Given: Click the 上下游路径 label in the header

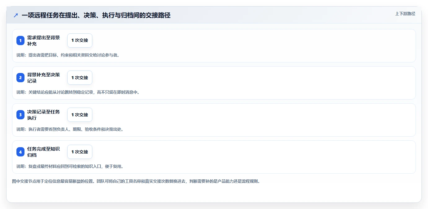Looking at the screenshot, I should pyautogui.click(x=405, y=14).
